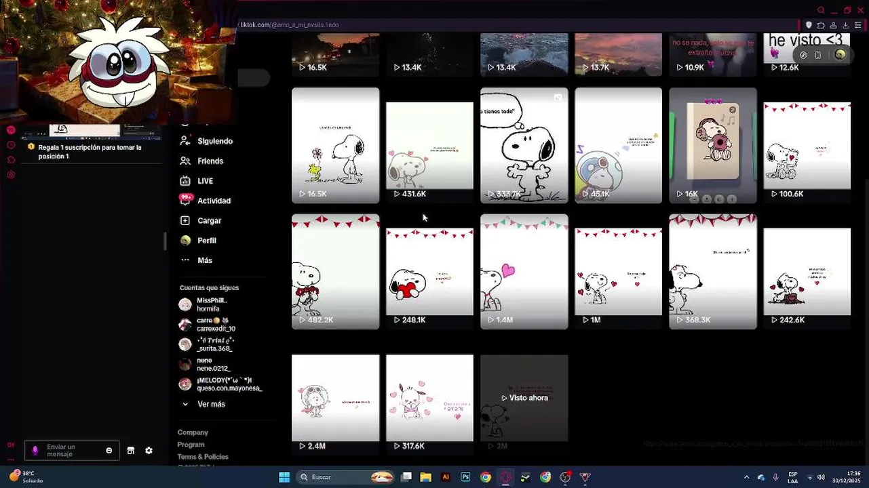Open the browser hamburger menu icon

pos(857,25)
